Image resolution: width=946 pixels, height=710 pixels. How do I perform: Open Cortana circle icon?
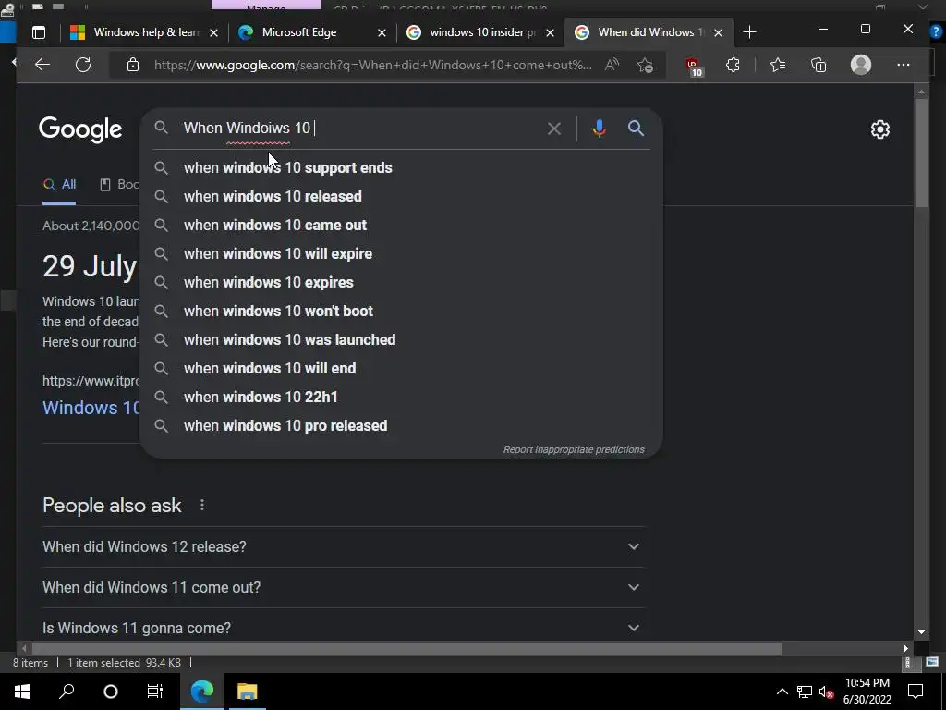pyautogui.click(x=111, y=692)
